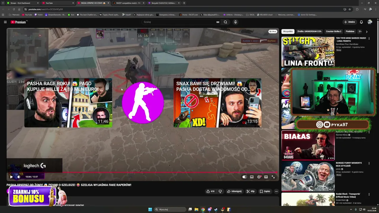Open the YouTube guide hamburger menu
The height and width of the screenshot is (213, 379).
click(5, 22)
